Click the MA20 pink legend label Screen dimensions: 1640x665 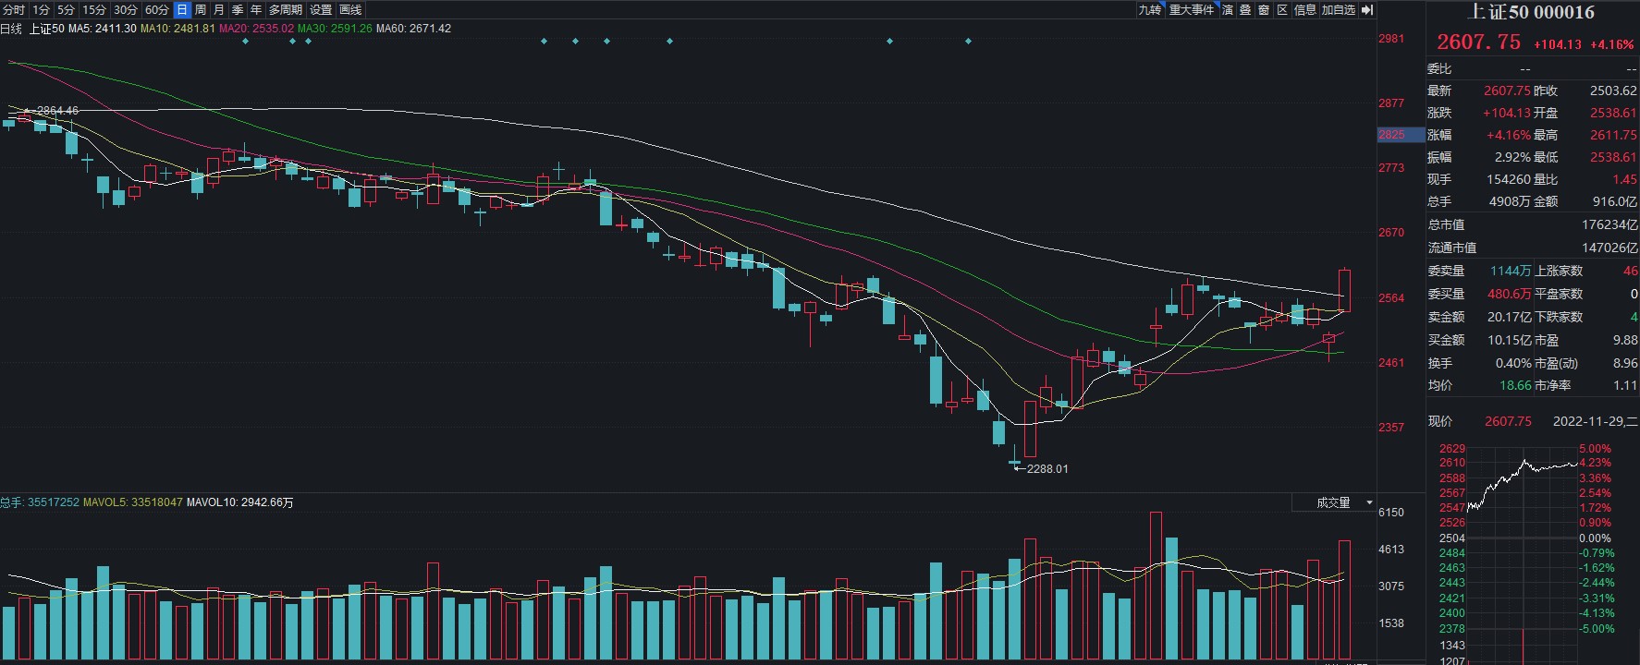[256, 29]
